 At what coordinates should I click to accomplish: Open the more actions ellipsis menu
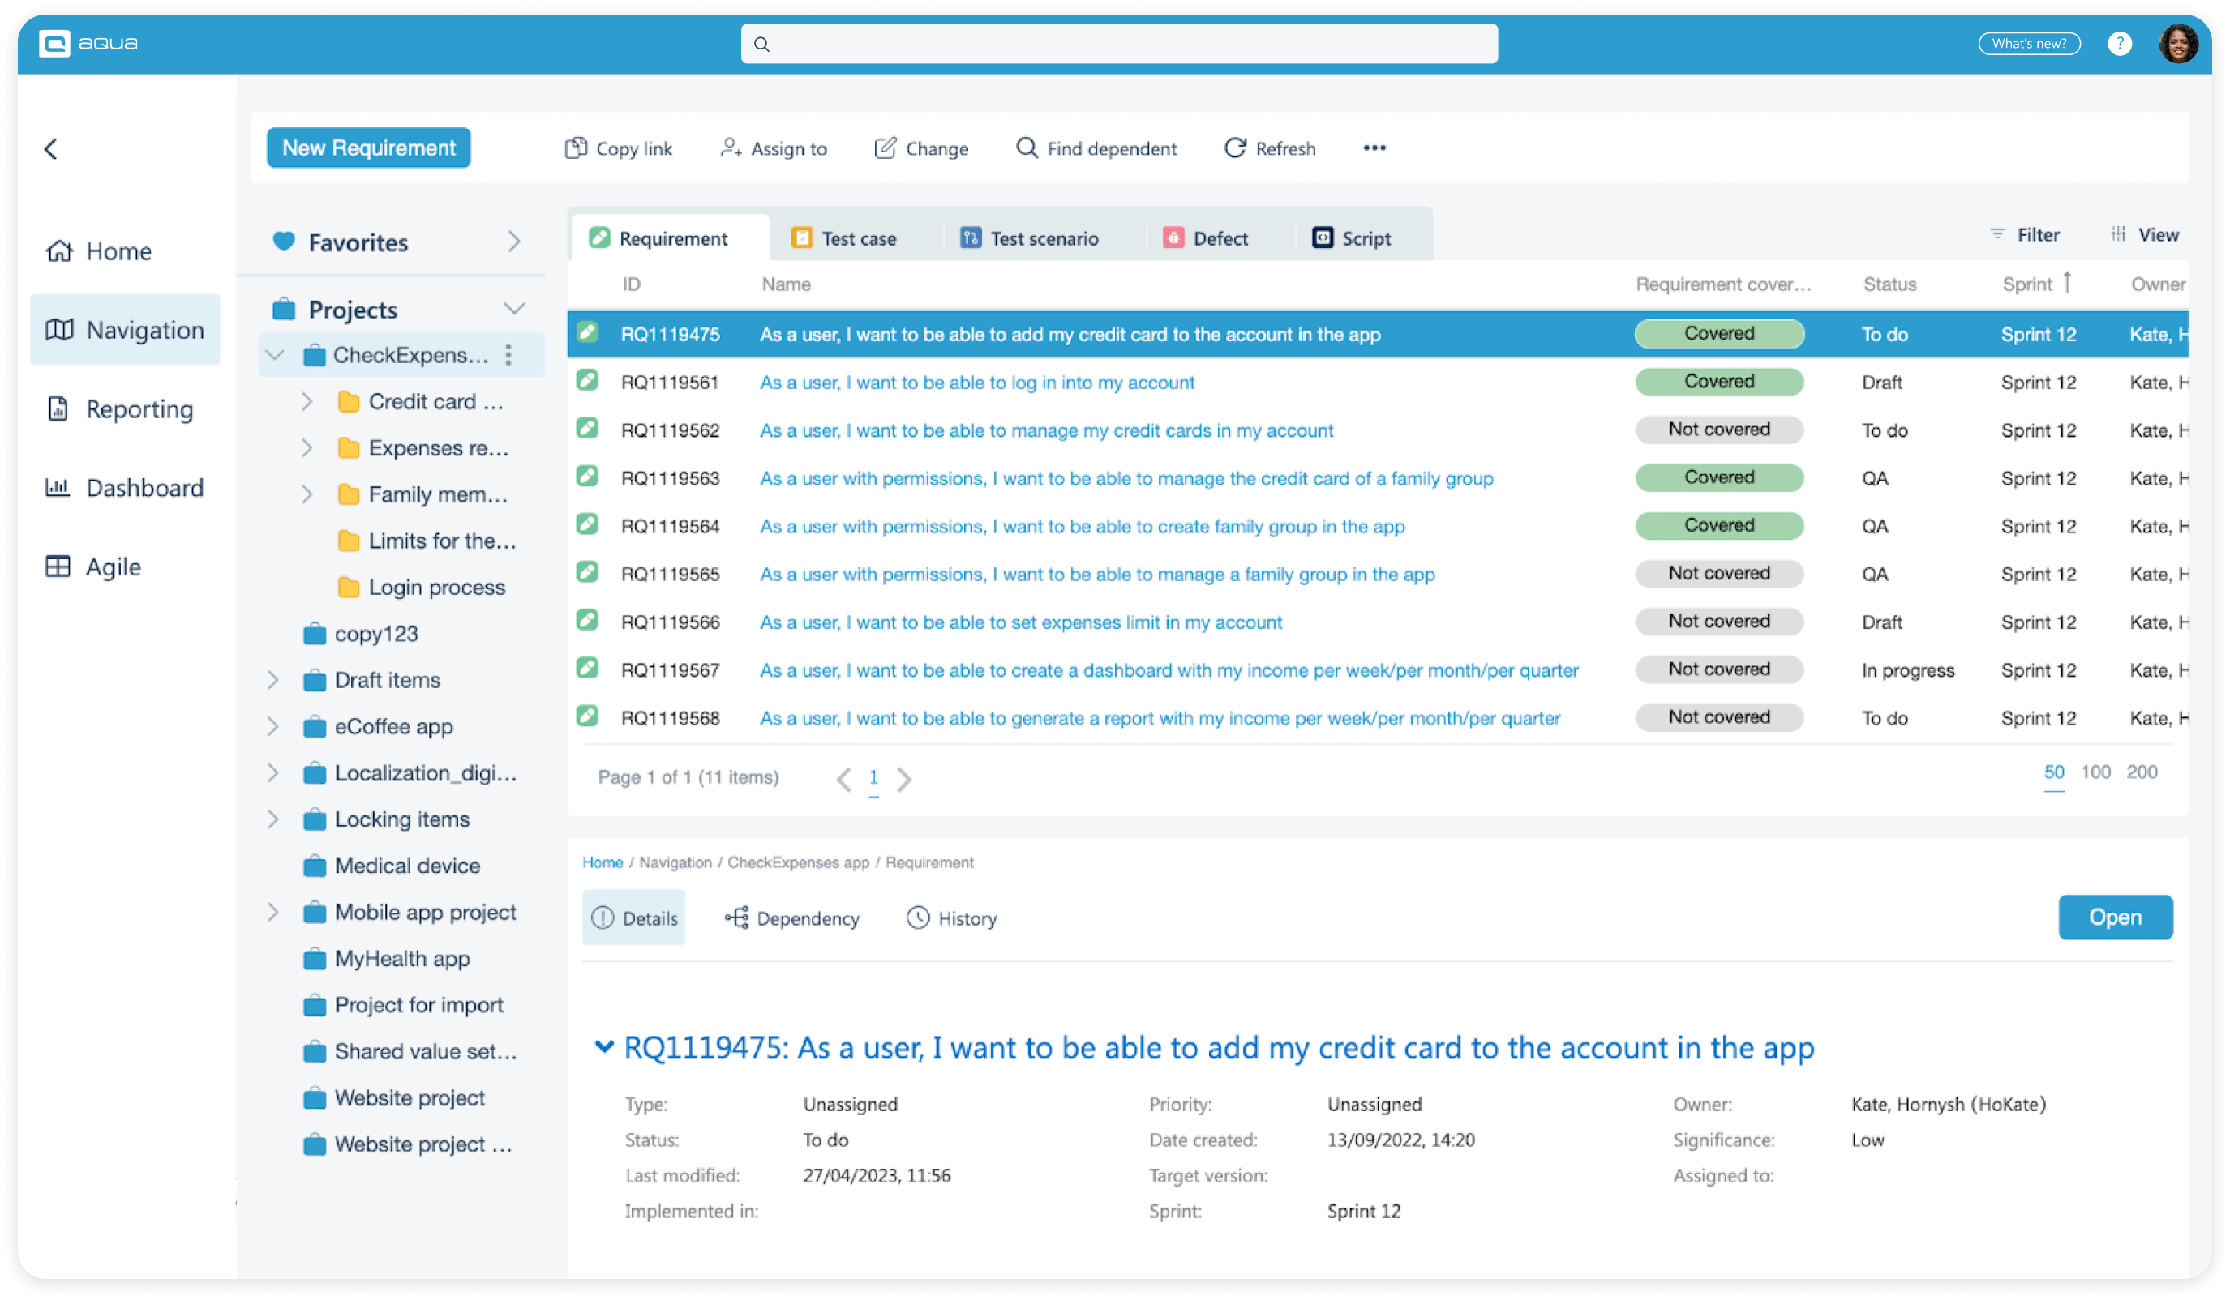coord(1374,148)
